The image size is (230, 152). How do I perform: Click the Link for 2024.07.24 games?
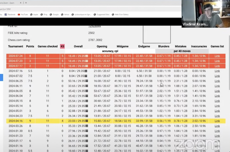coord(217,56)
